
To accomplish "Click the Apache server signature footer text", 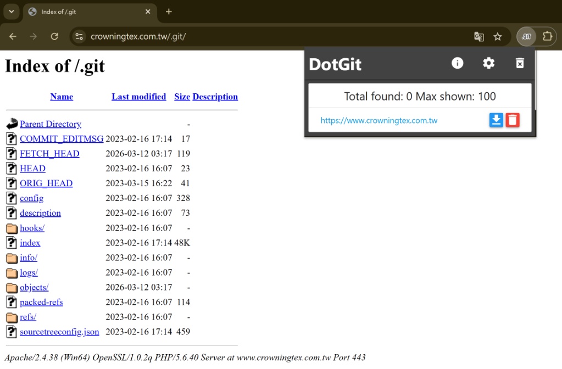I will click(x=185, y=357).
